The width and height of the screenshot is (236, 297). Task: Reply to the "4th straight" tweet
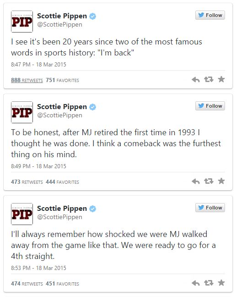[x=196, y=283]
